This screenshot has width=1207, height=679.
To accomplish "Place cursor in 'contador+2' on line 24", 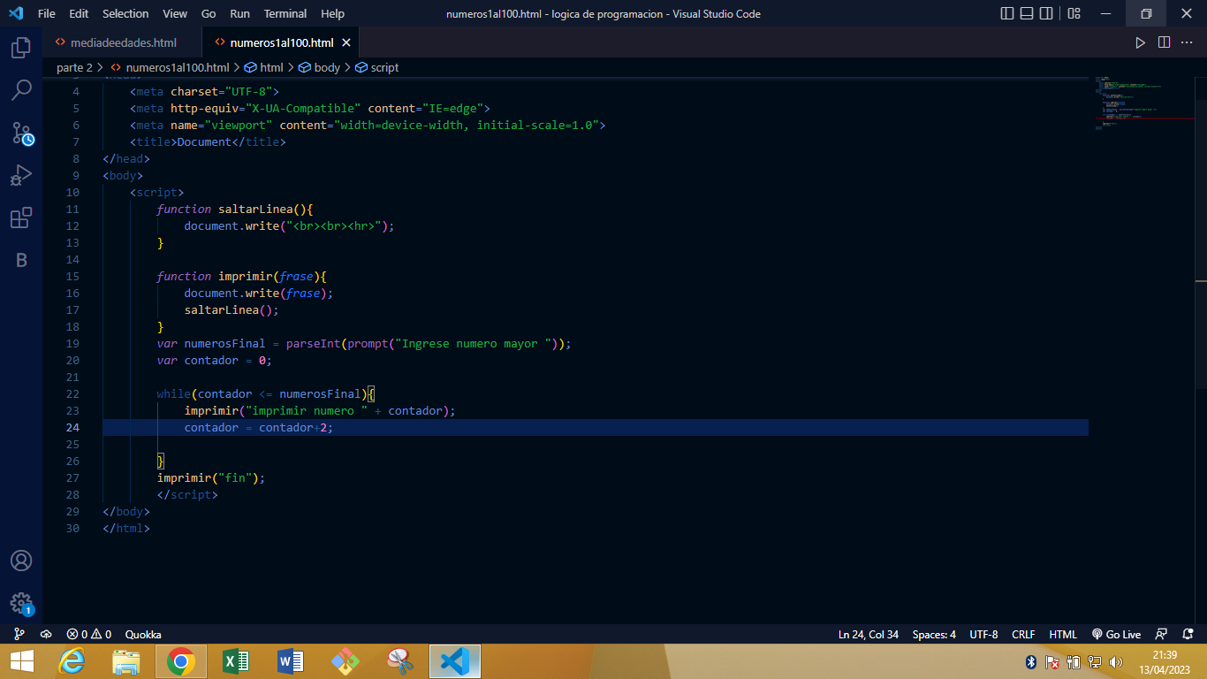I will (292, 427).
